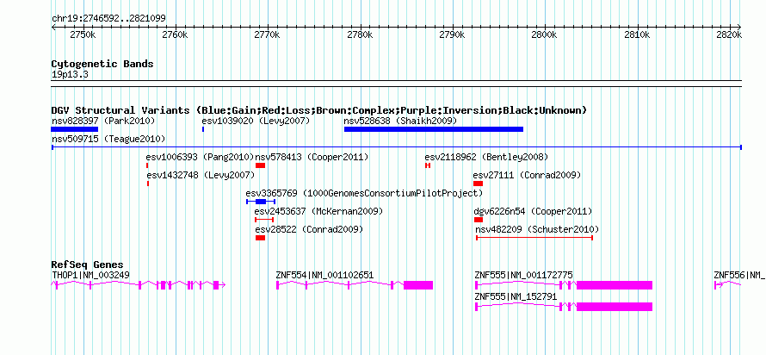The width and height of the screenshot is (766, 355).
Task: Select the 19p13.3 band label
Action: pos(70,75)
